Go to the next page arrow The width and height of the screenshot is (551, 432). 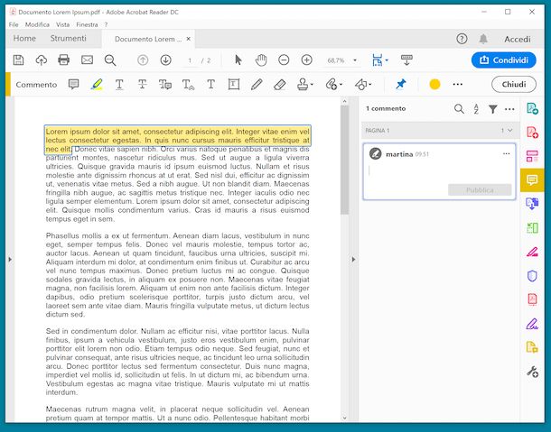165,60
